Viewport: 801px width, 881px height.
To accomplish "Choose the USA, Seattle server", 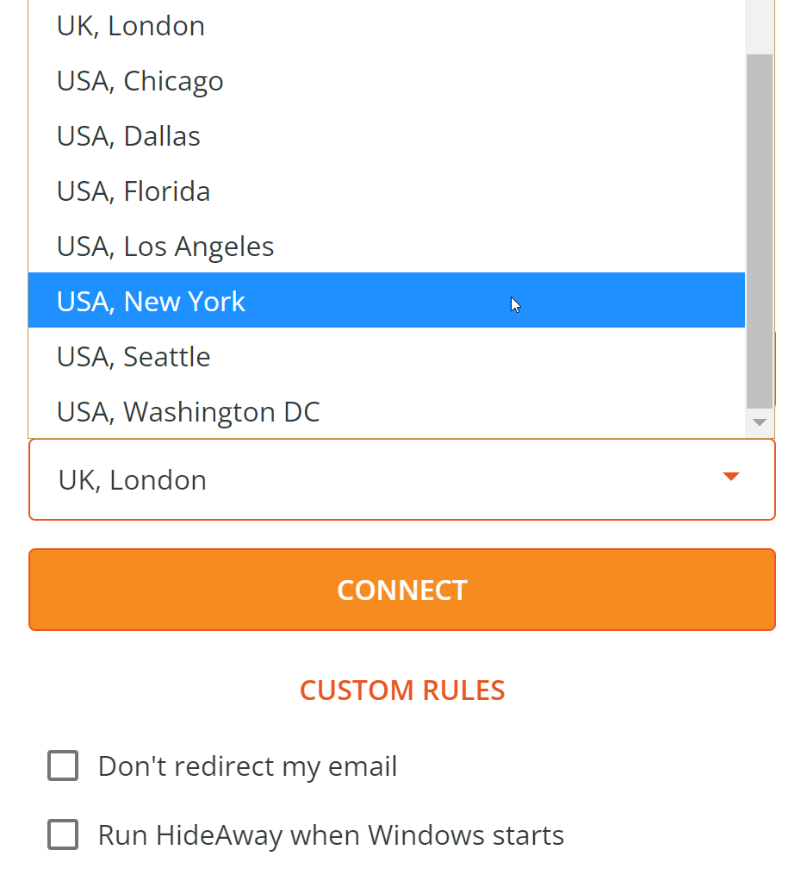I will 133,356.
